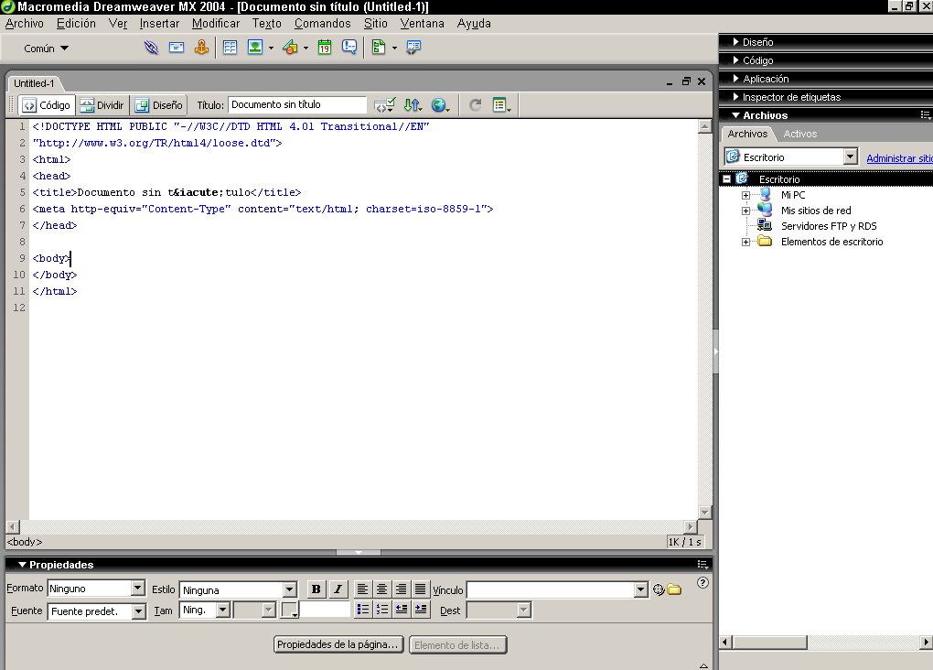
Task: Expand the Diseño panel group
Action: (x=736, y=42)
